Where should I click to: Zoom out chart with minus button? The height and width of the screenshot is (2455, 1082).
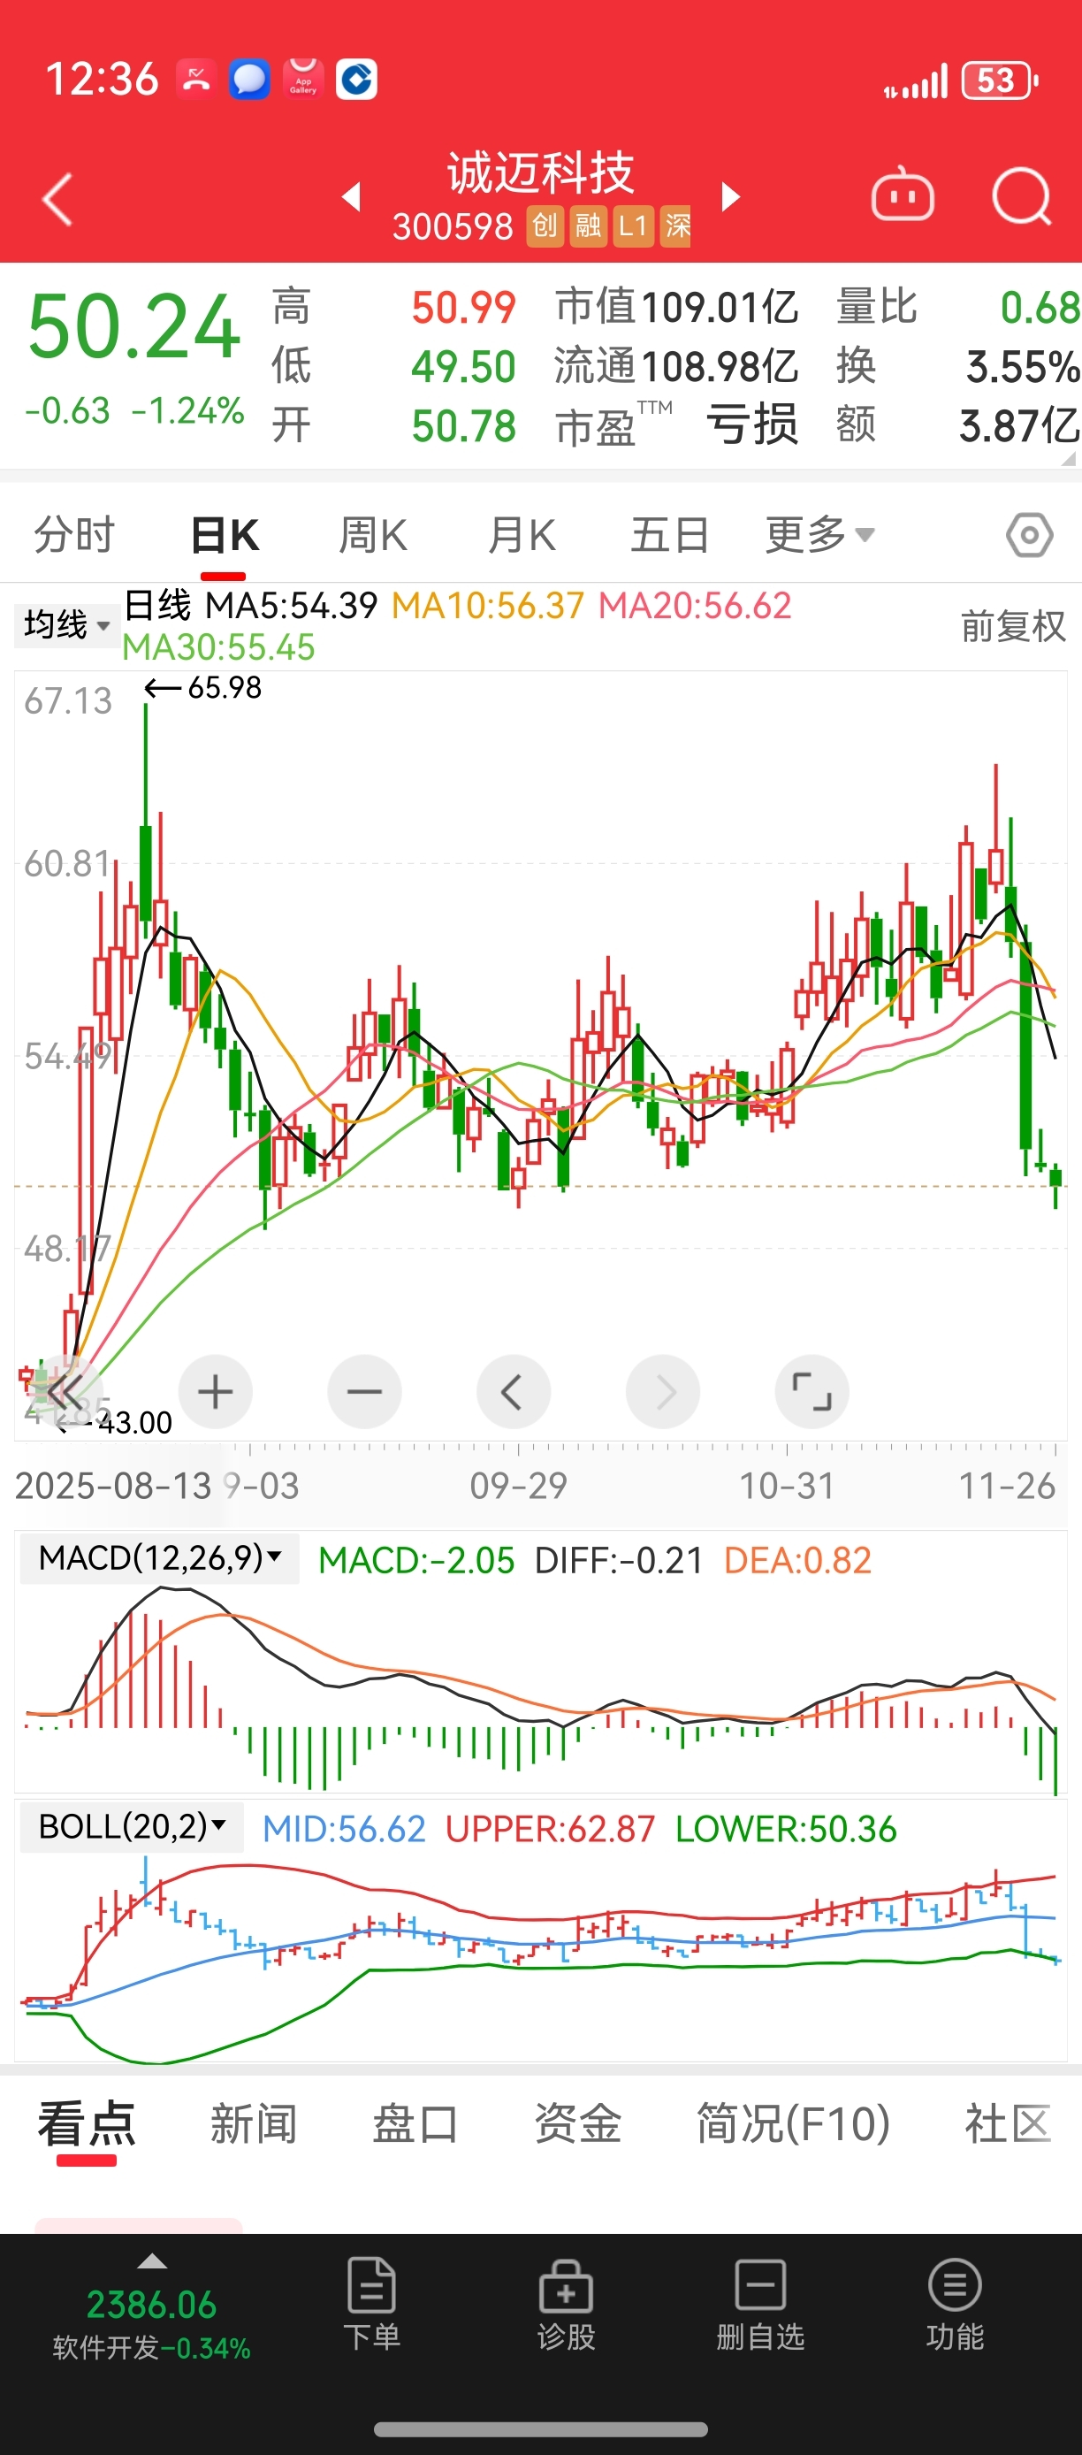pyautogui.click(x=364, y=1391)
